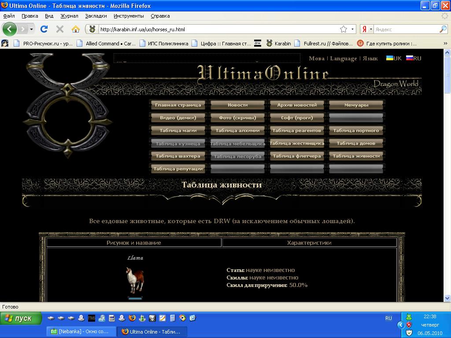Click the Forward navigation arrow
Viewport: 451px width, 338px height.
22,29
